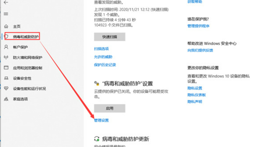Open the 隐私仪表板 link

tap(197, 95)
